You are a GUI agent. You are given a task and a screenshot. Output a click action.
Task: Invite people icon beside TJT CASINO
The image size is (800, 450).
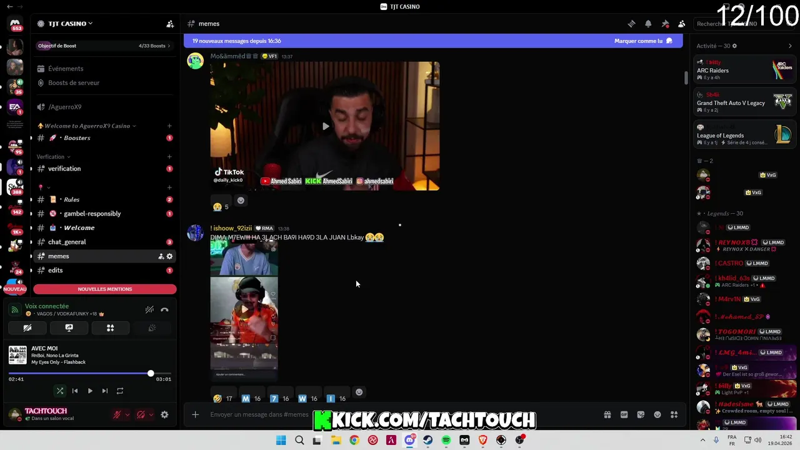170,24
